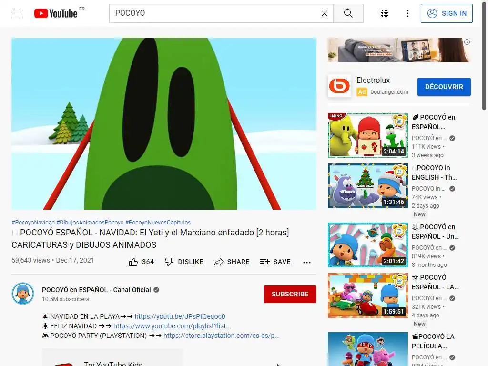This screenshot has width=488, height=366.
Task: Open the 1:31:46 Christmas video thumbnail
Action: pyautogui.click(x=368, y=186)
